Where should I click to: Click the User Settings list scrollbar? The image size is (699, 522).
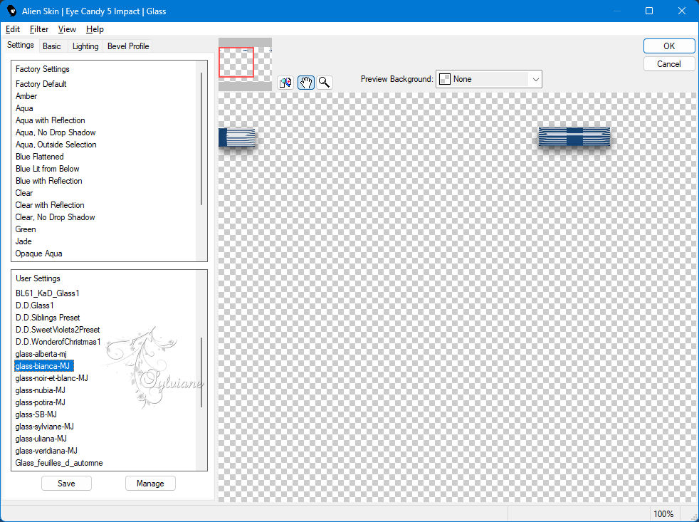click(x=201, y=370)
